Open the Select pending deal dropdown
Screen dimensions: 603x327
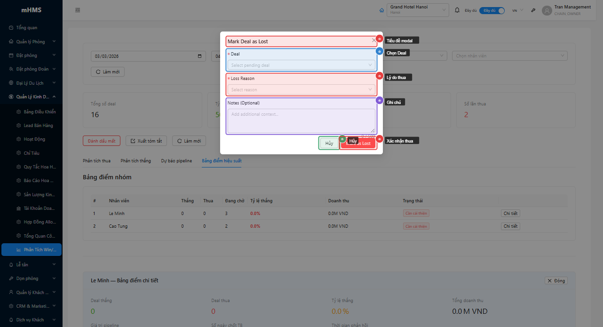[301, 64]
